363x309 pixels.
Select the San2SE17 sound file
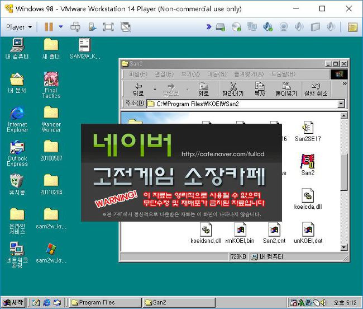click(x=308, y=131)
